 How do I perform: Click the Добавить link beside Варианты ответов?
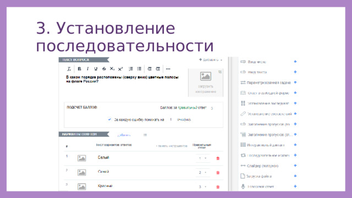[124, 135]
